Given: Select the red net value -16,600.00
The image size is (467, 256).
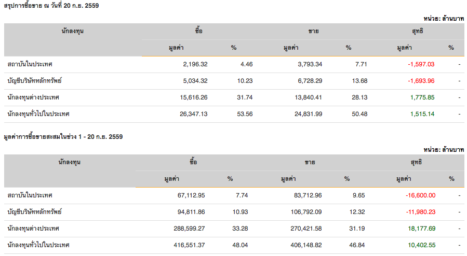Looking at the screenshot, I should 420,195.
